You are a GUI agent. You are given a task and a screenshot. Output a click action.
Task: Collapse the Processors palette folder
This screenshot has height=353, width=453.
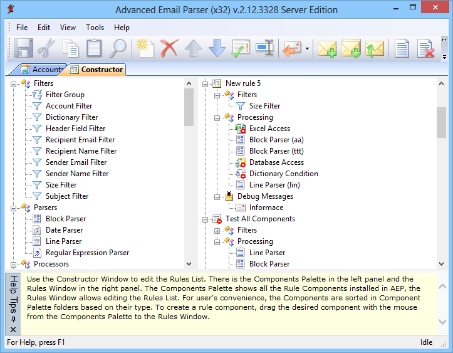click(x=13, y=265)
